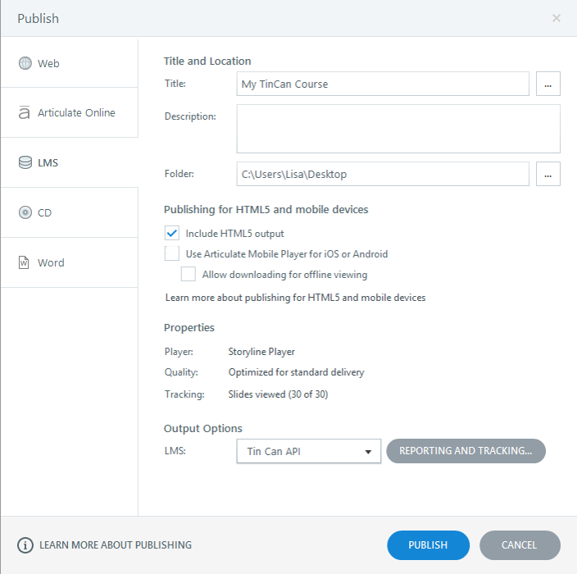Click the LMS database icon
The height and width of the screenshot is (574, 577).
(25, 163)
